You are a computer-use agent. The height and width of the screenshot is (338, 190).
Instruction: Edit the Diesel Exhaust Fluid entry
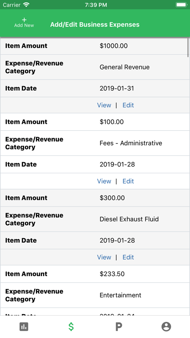click(x=128, y=257)
